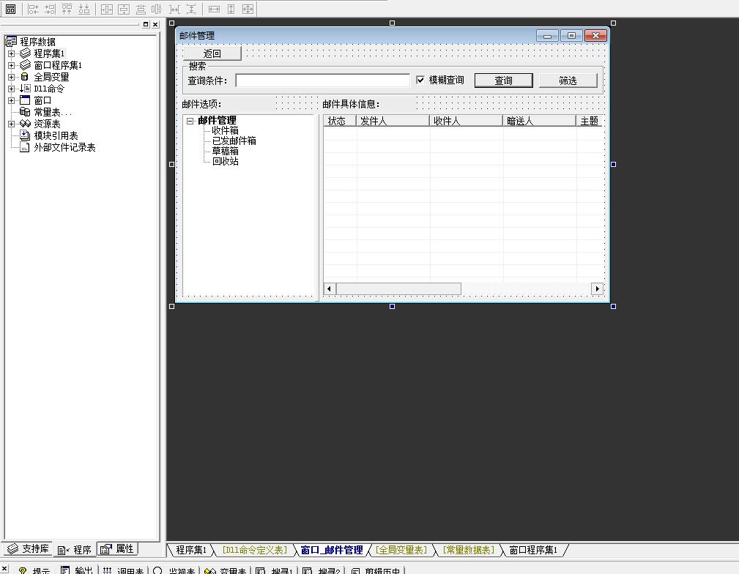Select 模块引用表 in the program tree
The image size is (739, 574).
click(56, 135)
